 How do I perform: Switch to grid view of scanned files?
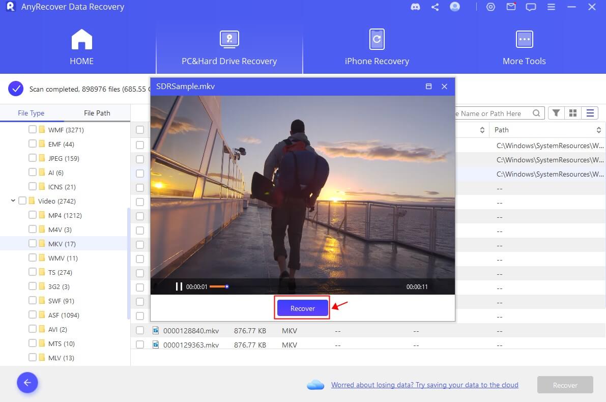[573, 113]
